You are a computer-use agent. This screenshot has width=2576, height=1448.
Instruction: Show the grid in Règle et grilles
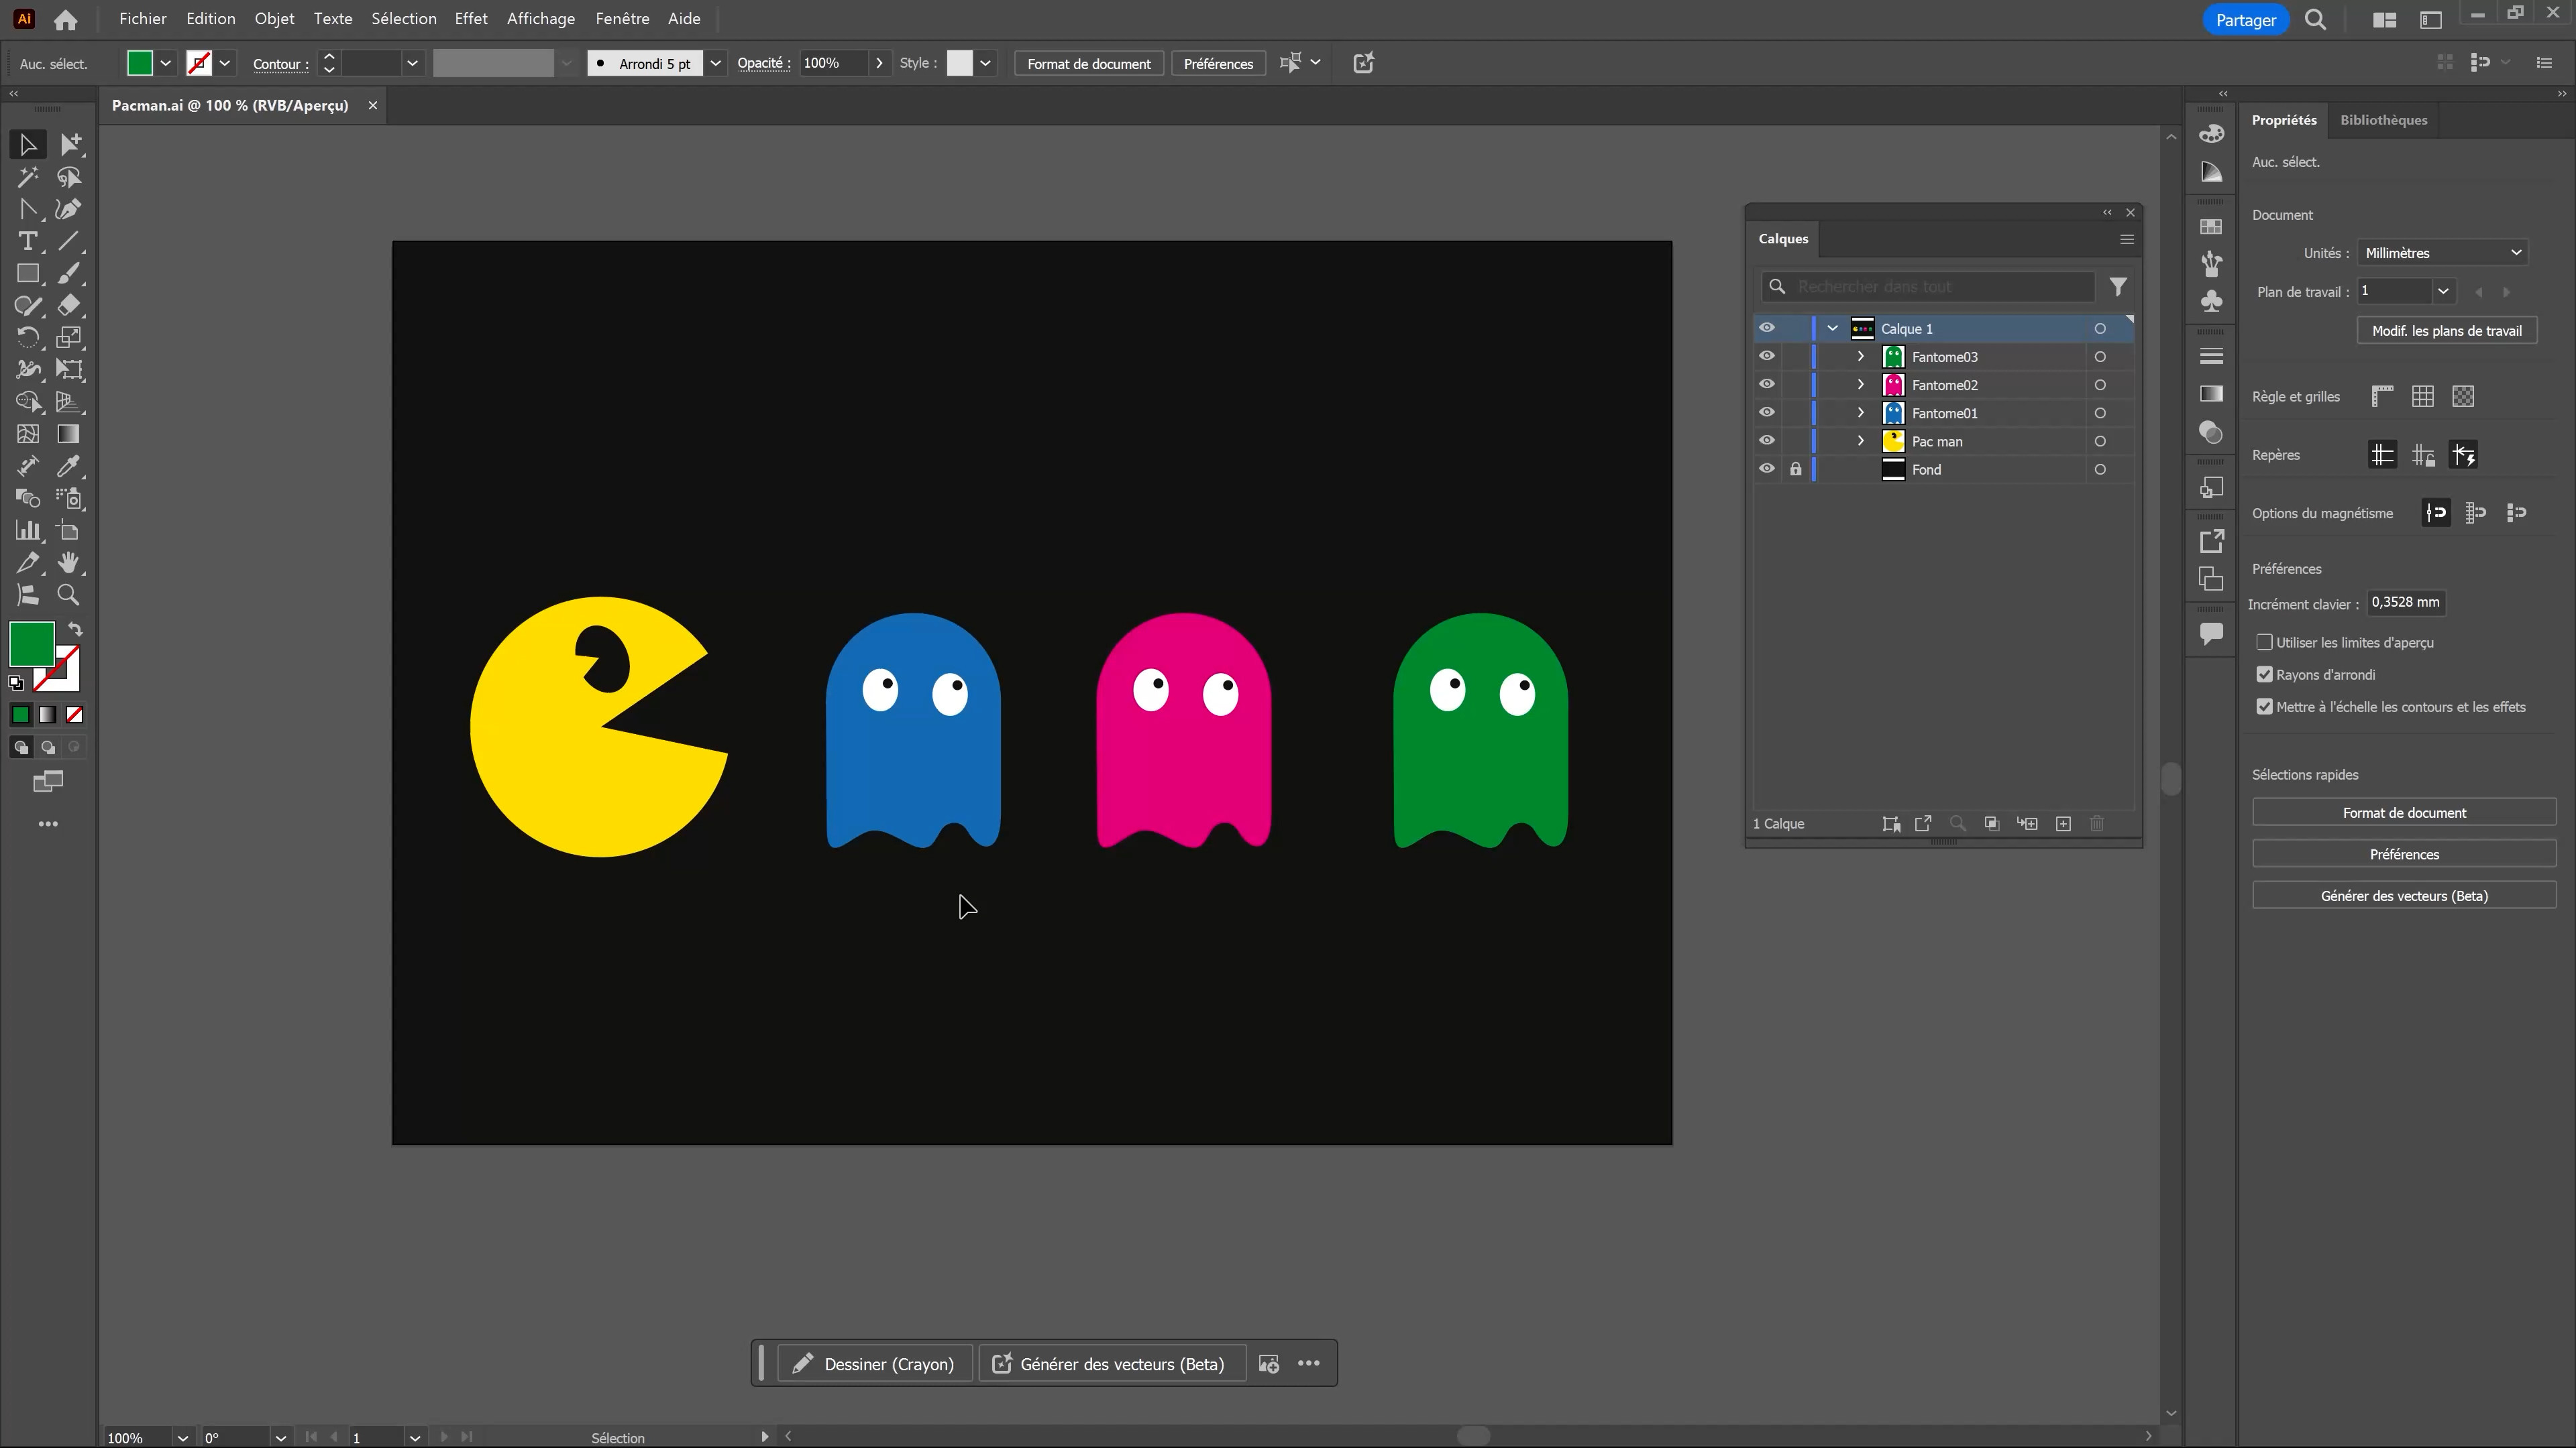click(2422, 396)
